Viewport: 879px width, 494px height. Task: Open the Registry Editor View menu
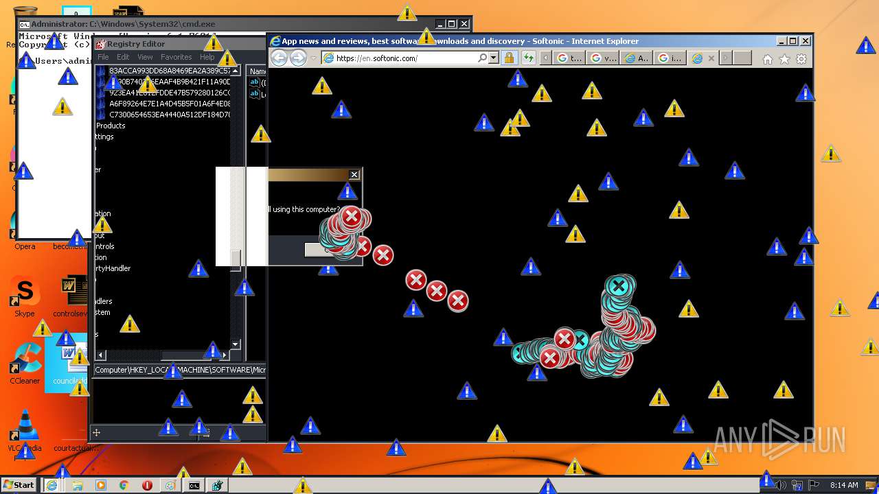coord(145,57)
